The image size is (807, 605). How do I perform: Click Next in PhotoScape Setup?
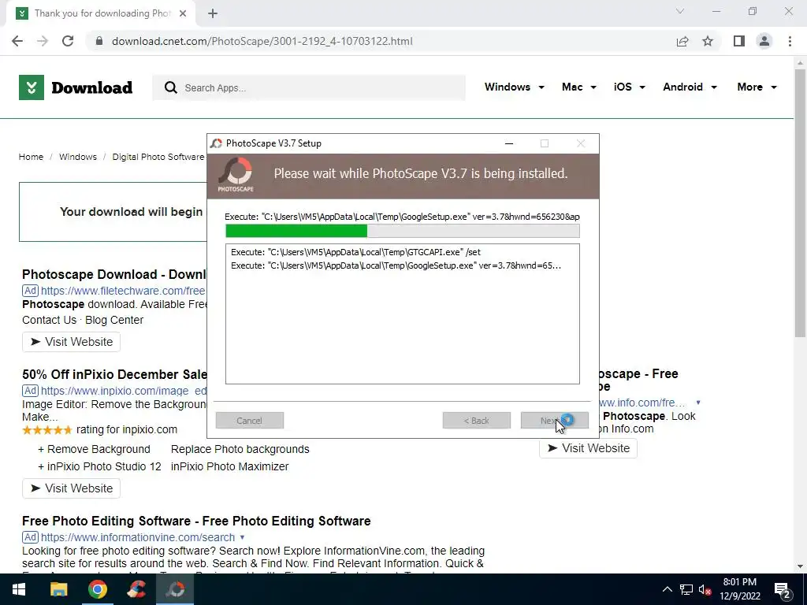554,421
